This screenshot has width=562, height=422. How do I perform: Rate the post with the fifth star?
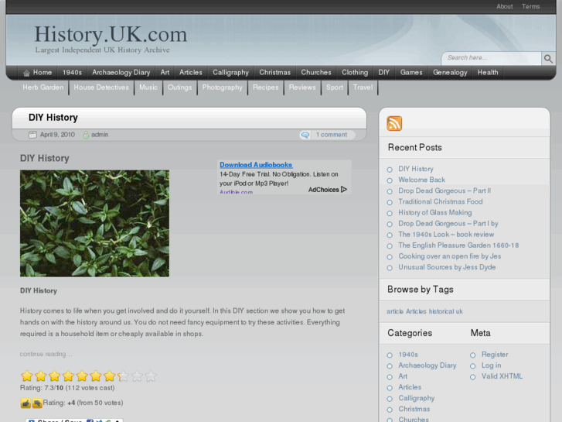tap(82, 376)
